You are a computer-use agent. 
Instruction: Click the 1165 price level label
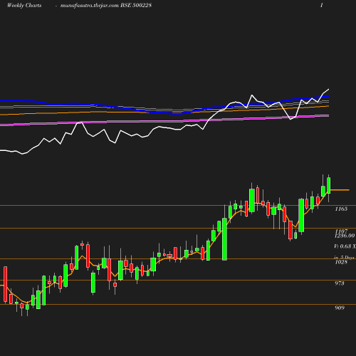[341, 209]
